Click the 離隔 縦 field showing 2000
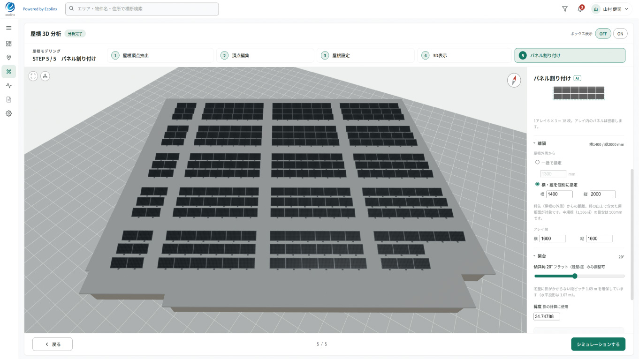Screen dimensions: 639x359 click(602, 194)
